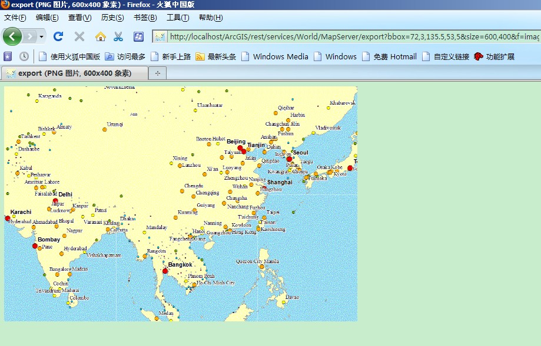Click the bookmarks star icon in bookmarks bar
The width and height of the screenshot is (541, 346).
point(8,57)
